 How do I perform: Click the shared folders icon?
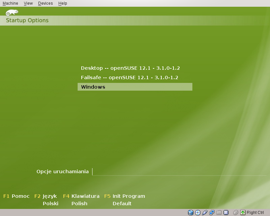tap(219, 213)
